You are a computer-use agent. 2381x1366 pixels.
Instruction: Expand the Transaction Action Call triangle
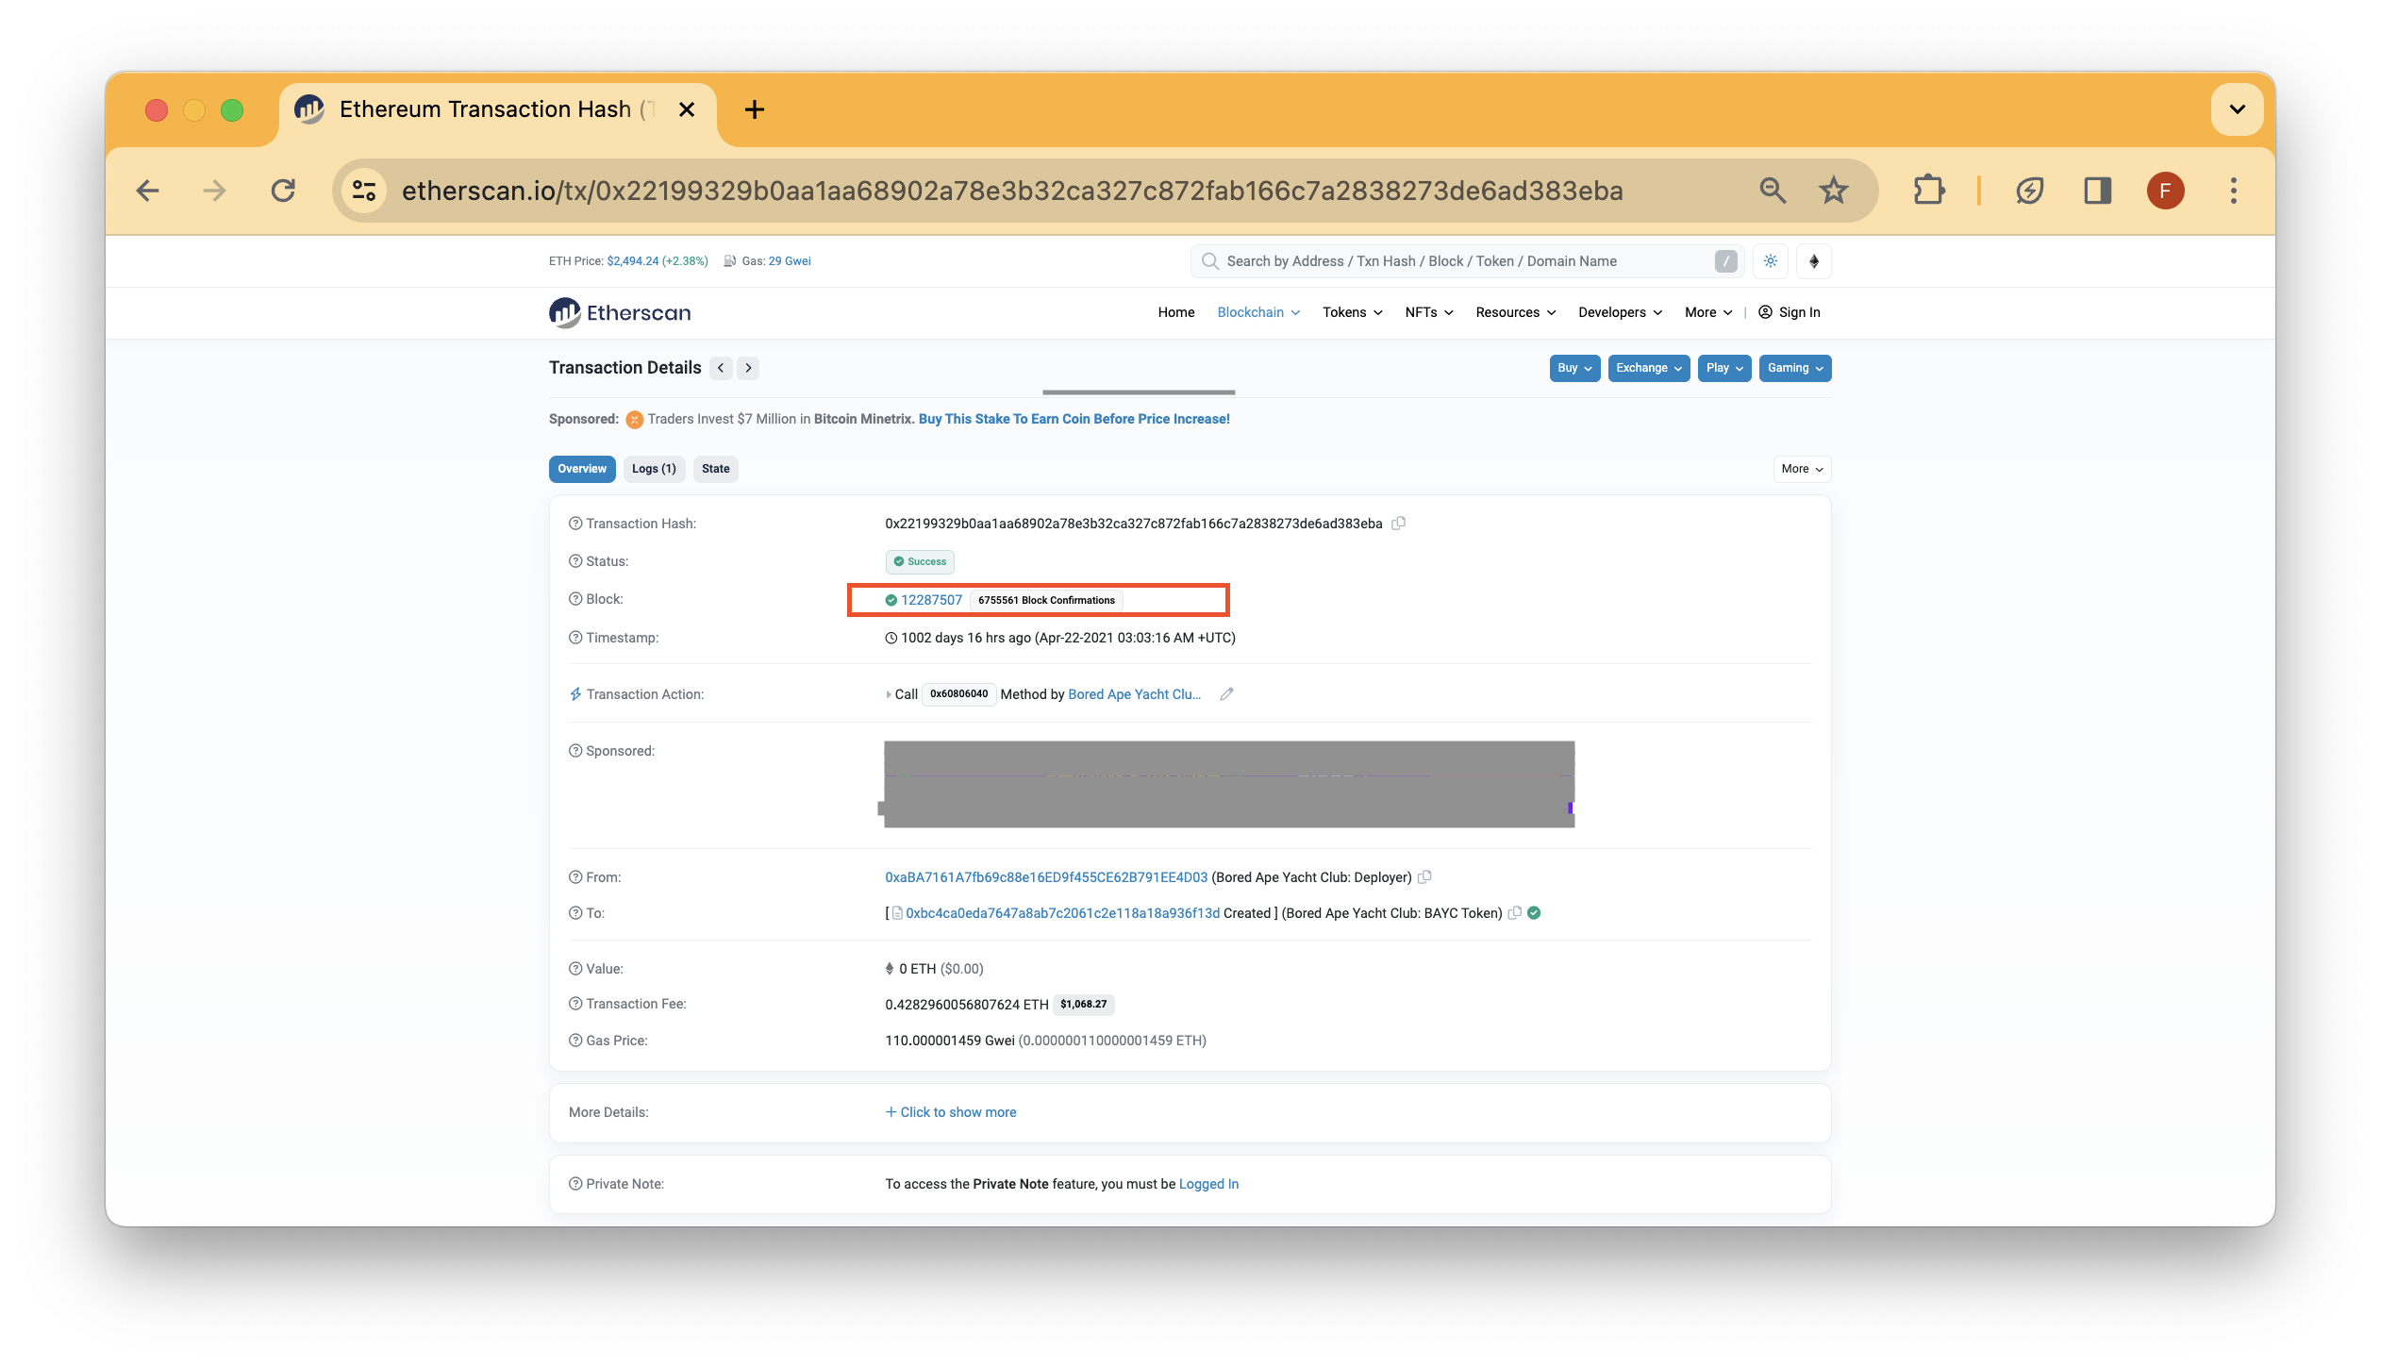(889, 694)
